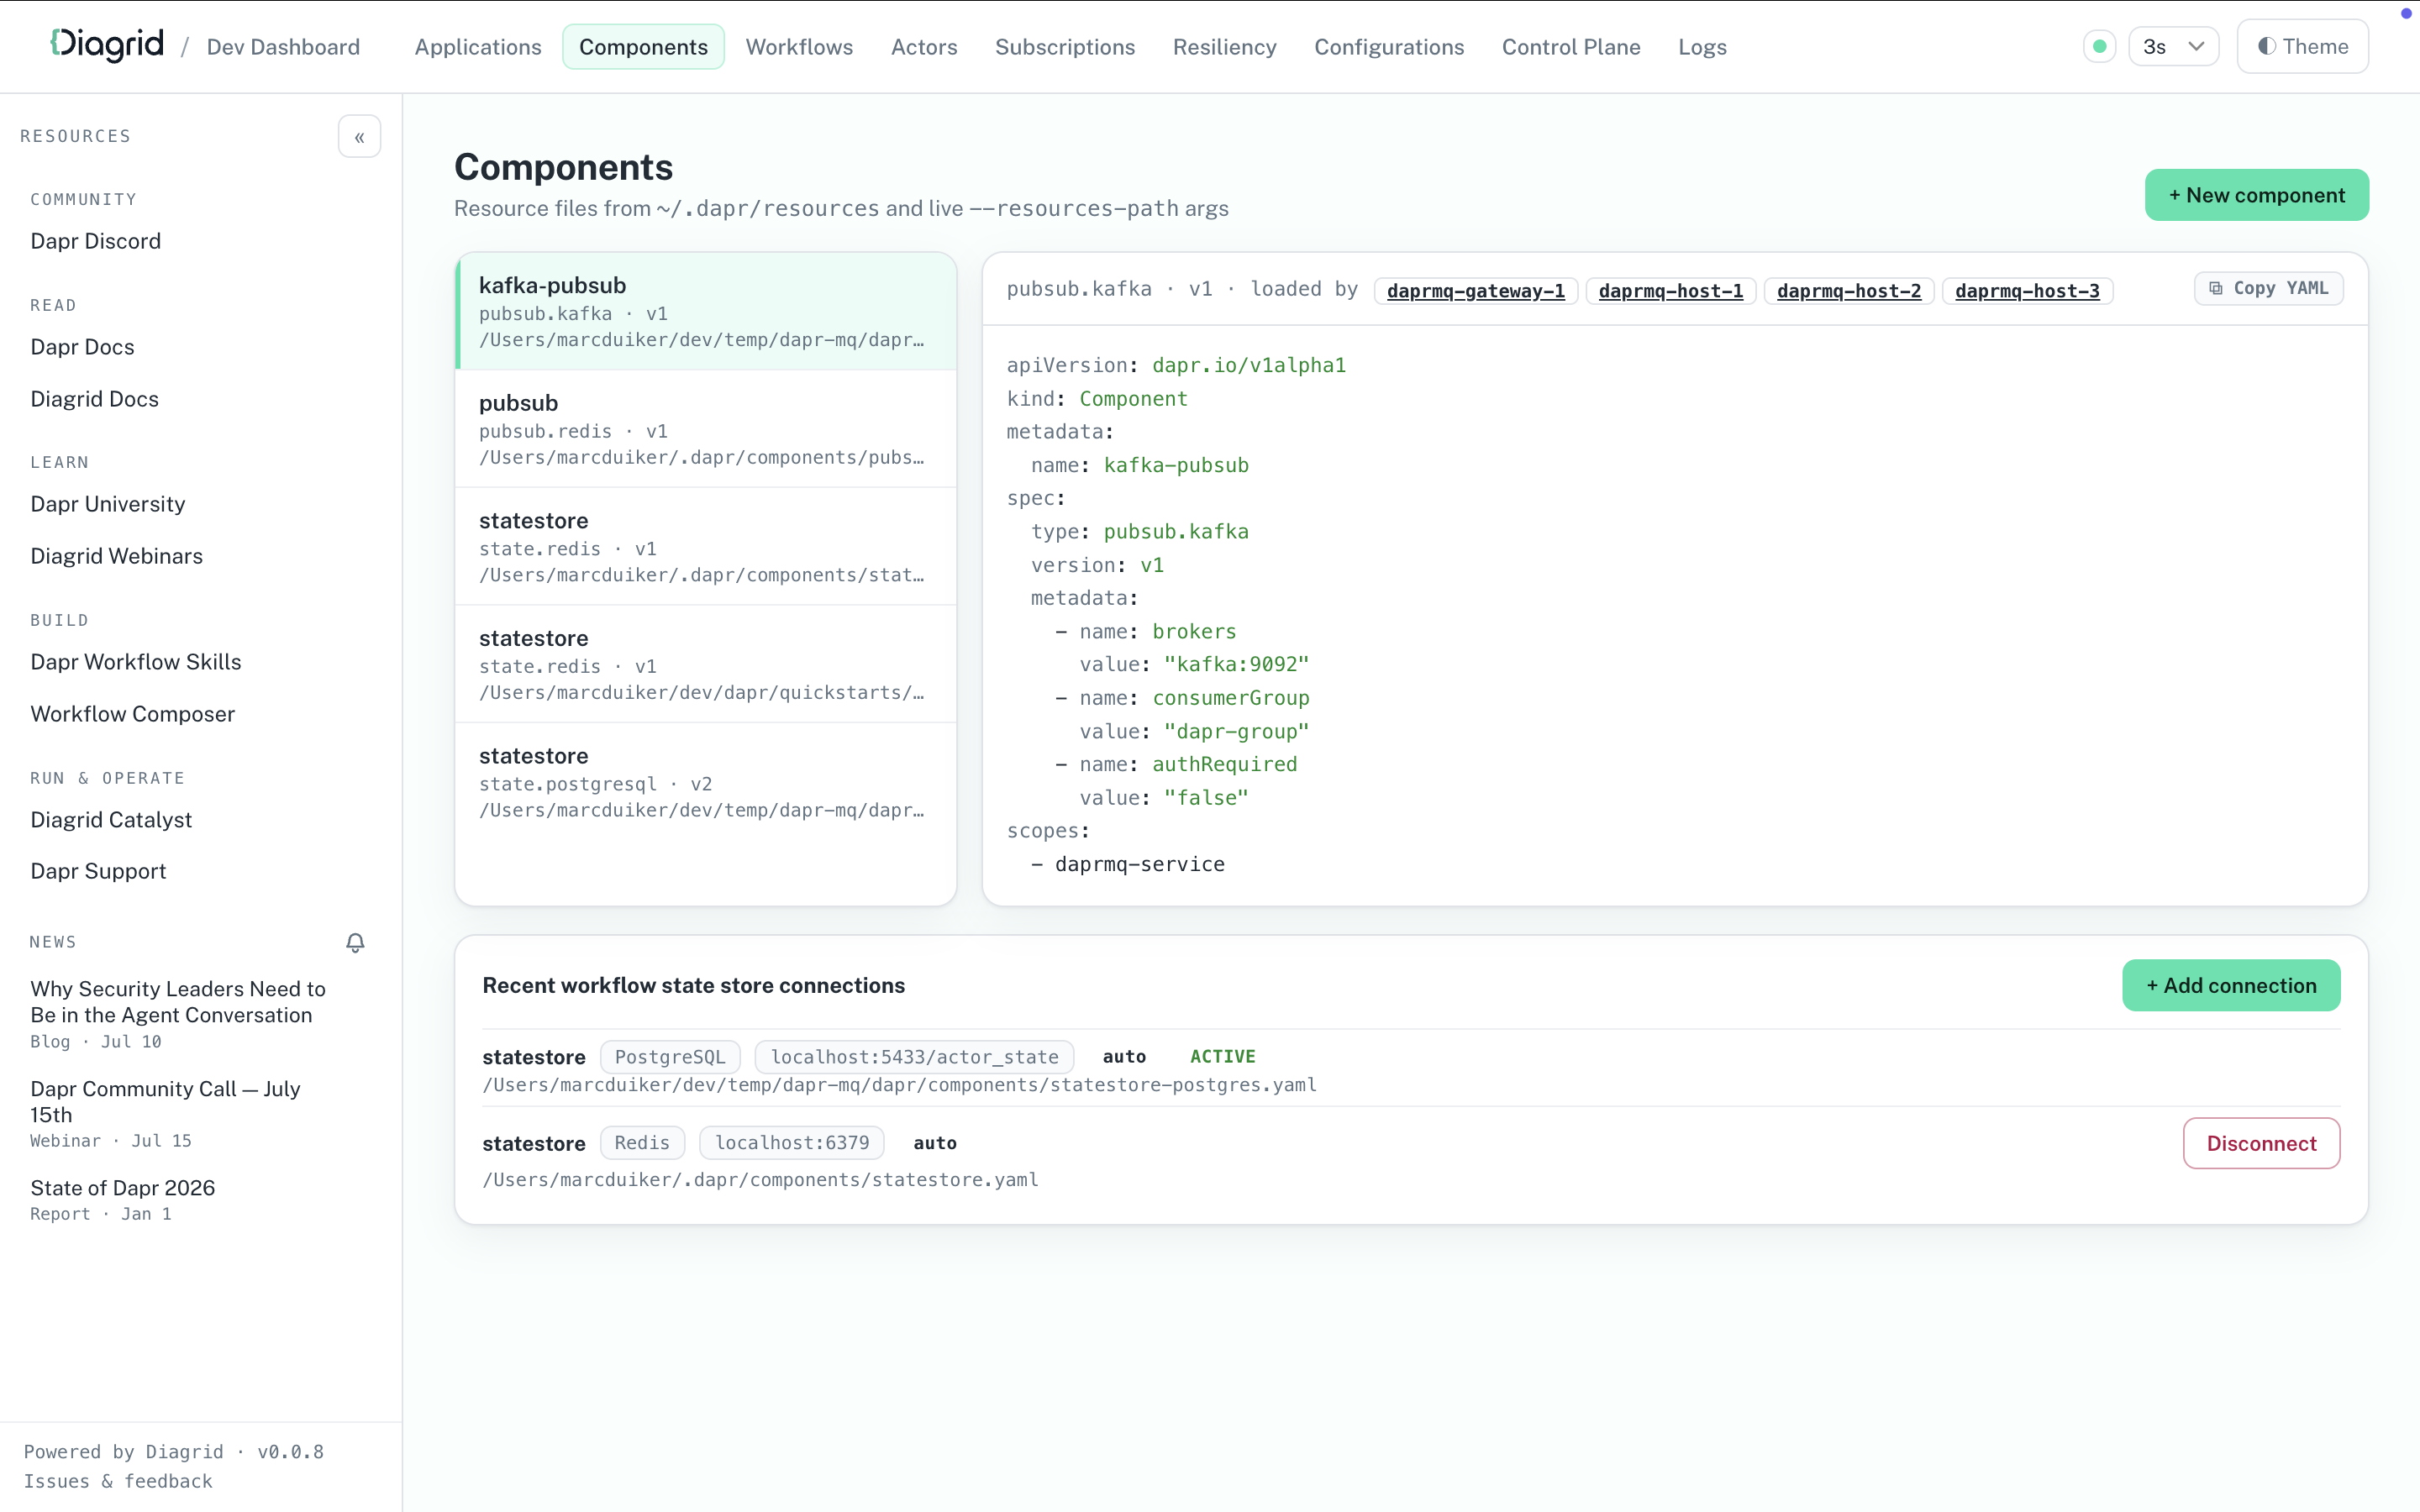
Task: Click the Diagrid logo
Action: coord(107,45)
